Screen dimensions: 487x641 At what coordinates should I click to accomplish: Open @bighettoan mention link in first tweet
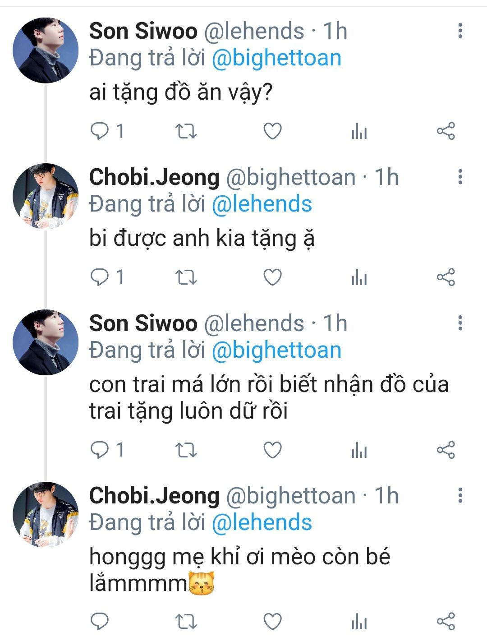(276, 59)
